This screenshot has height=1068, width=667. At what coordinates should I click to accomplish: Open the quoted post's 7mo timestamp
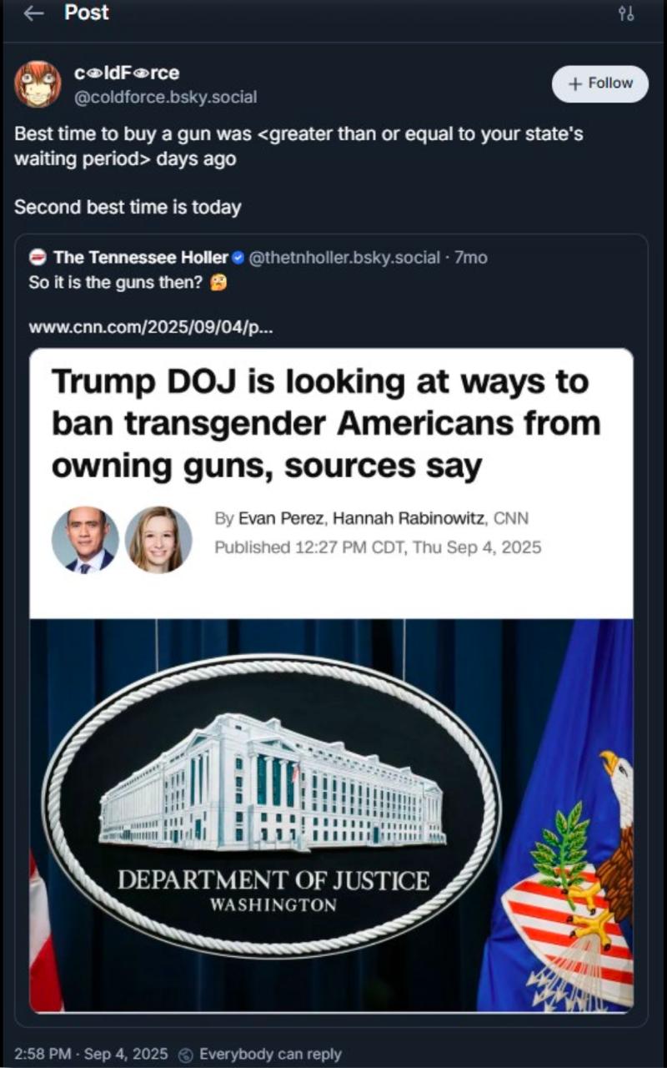(x=471, y=258)
